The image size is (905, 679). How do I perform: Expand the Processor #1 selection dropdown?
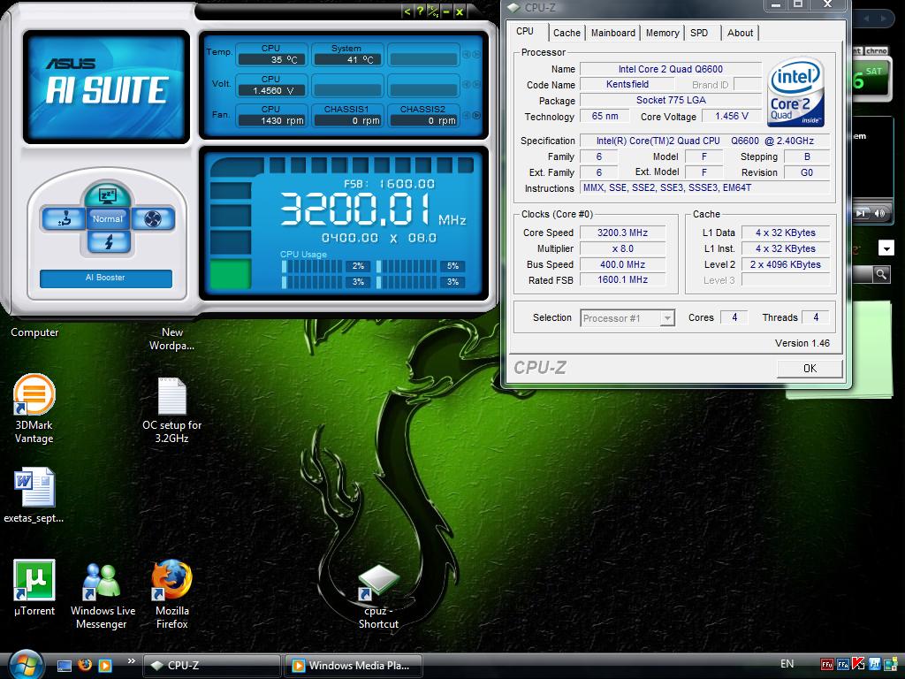(x=667, y=318)
